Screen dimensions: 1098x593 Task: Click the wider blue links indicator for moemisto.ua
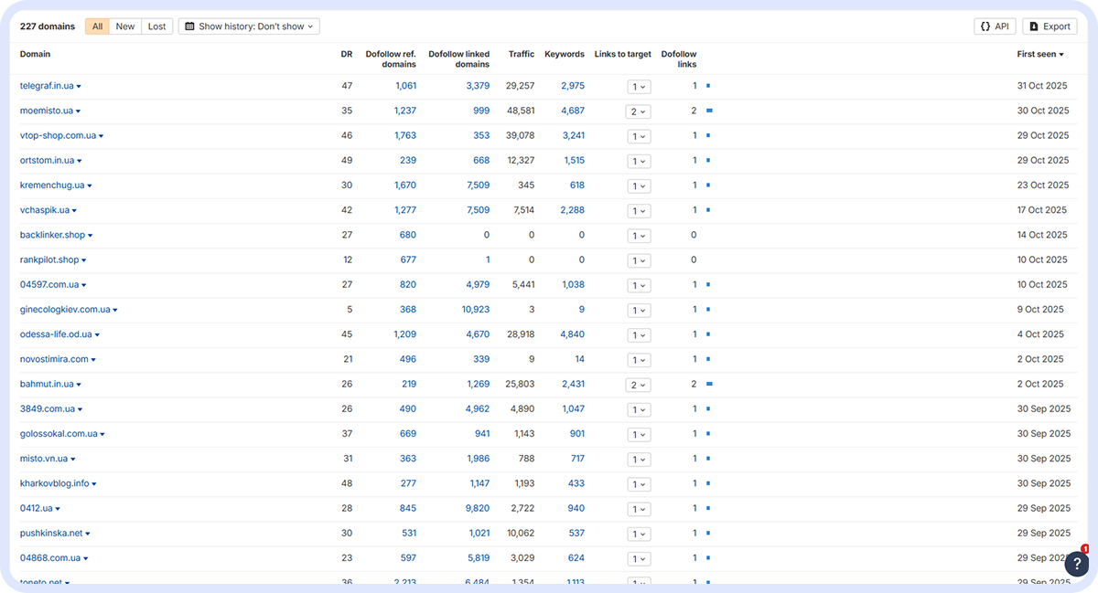[x=709, y=111]
